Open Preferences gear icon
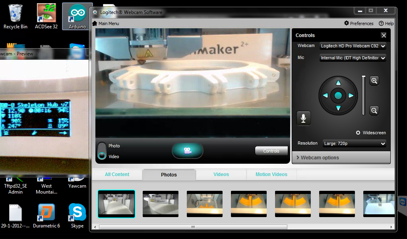Screen dimensions: 407x239 pyautogui.click(x=347, y=23)
